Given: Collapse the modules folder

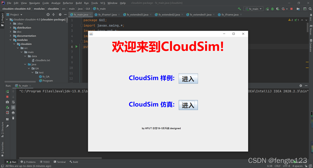Looking at the screenshot, I should tap(10, 40).
